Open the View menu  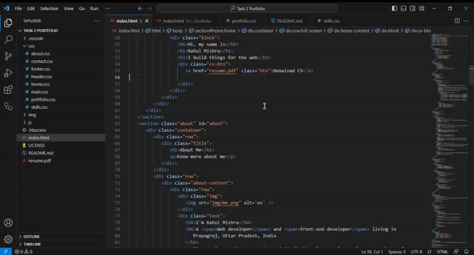pos(69,8)
